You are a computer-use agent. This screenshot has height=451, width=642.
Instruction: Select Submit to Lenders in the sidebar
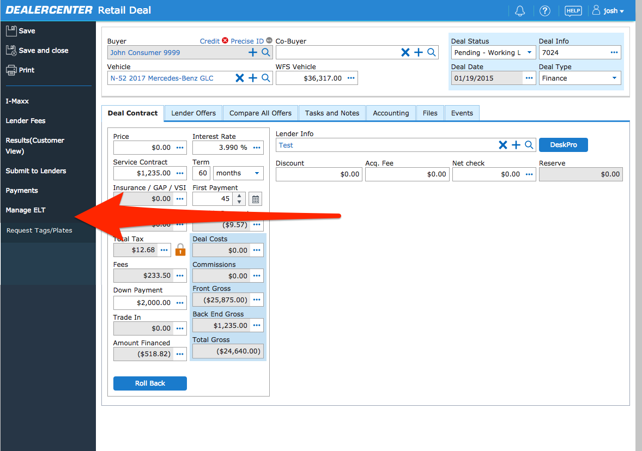click(35, 170)
